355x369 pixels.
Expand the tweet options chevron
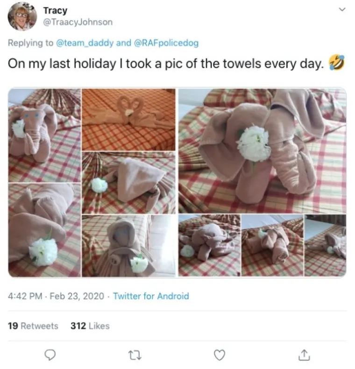[342, 9]
